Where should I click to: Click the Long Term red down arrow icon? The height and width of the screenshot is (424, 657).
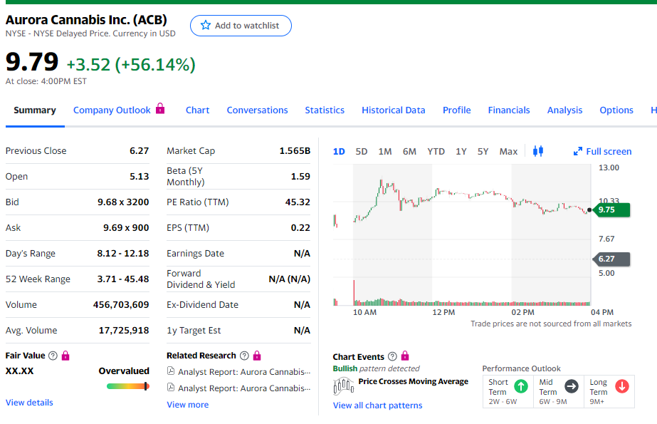[621, 386]
